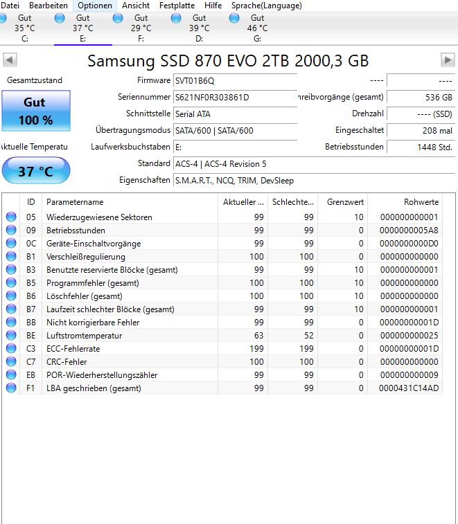
Task: Click the Standard field ACS-4 Revision 5
Action: click(x=314, y=164)
